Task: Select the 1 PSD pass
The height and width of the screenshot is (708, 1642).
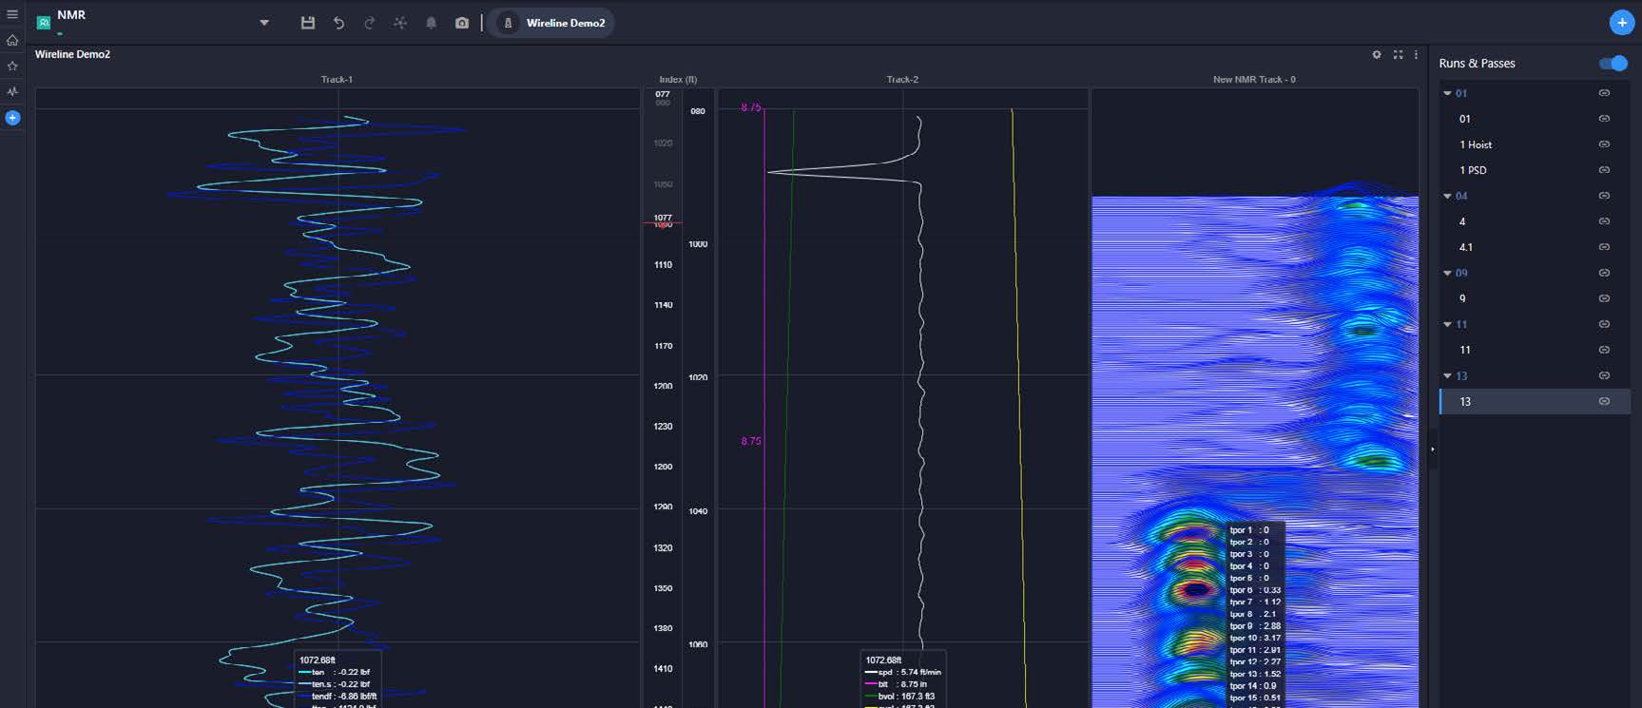Action: coord(1473,170)
